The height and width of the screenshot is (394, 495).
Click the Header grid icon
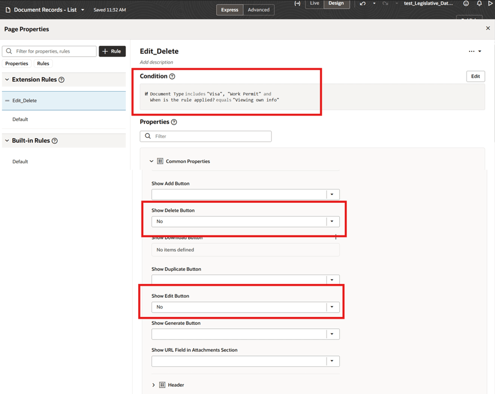(162, 385)
